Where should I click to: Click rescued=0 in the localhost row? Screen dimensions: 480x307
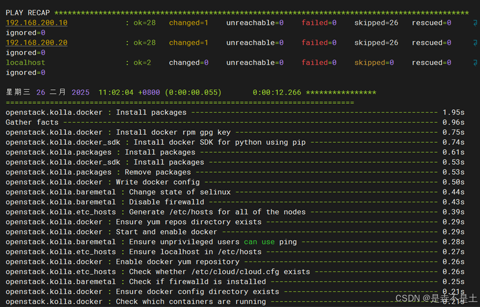431,62
